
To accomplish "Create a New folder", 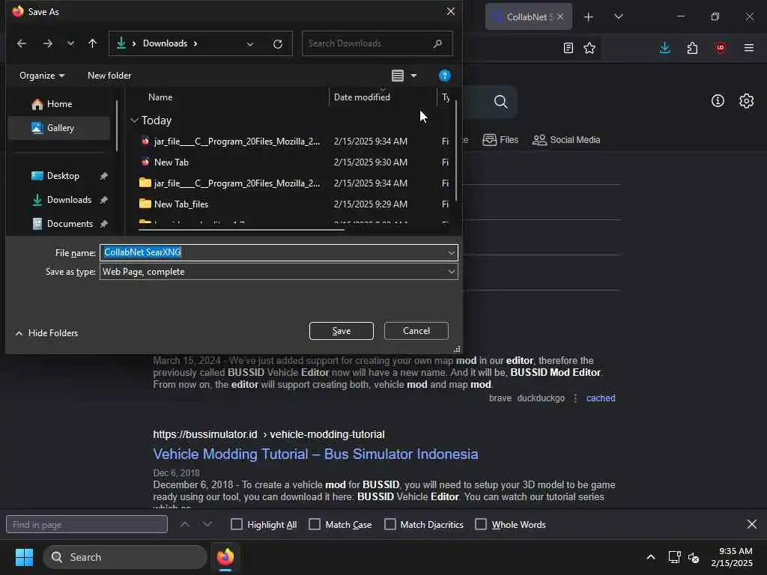I will [x=109, y=76].
